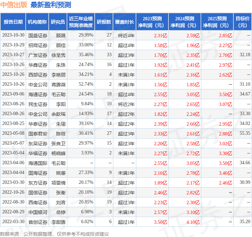The image size is (252, 237).
Task: Click analyst name 岳铮
Action: (61, 212)
